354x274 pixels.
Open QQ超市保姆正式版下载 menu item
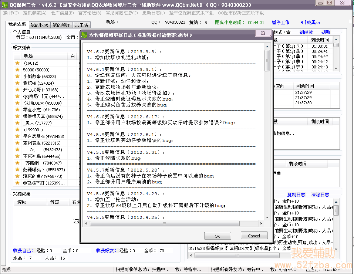241,13
